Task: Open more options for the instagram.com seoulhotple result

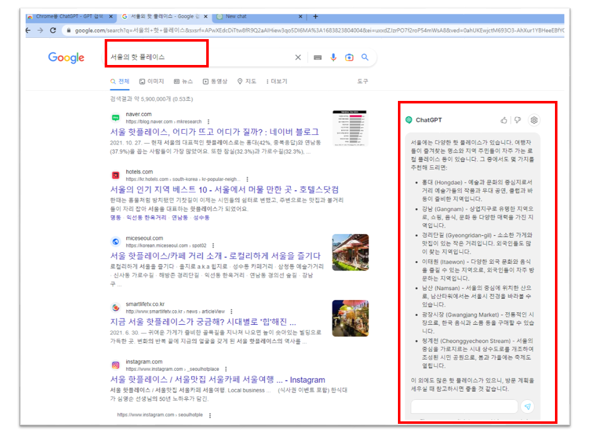Action: [x=210, y=415]
